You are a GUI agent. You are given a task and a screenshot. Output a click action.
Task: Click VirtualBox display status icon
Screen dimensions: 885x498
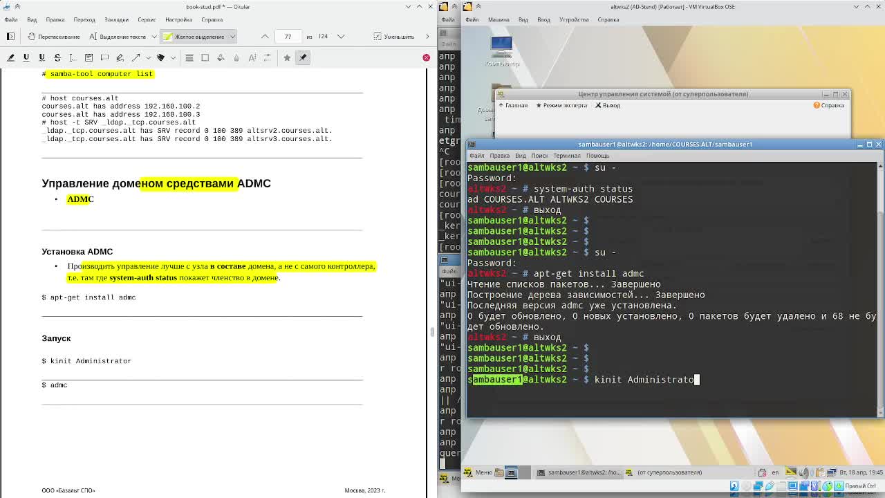[x=792, y=486]
